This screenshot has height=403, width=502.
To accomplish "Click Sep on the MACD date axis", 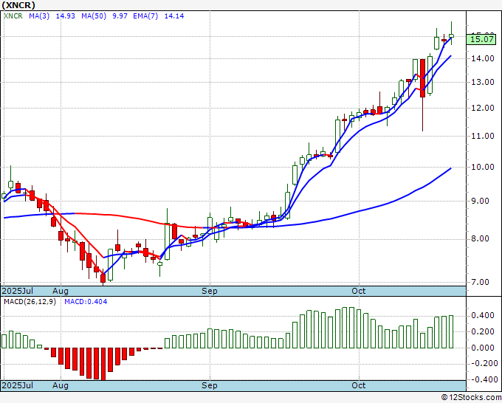I will [x=209, y=385].
